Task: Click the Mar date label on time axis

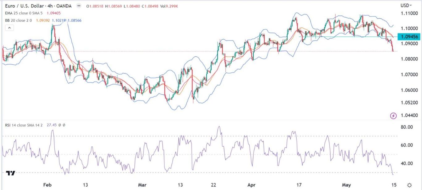Action: [142, 185]
